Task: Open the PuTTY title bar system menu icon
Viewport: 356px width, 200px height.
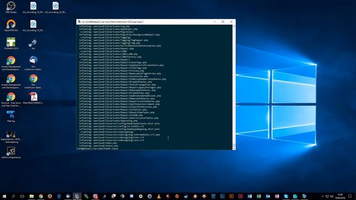Action: click(79, 22)
